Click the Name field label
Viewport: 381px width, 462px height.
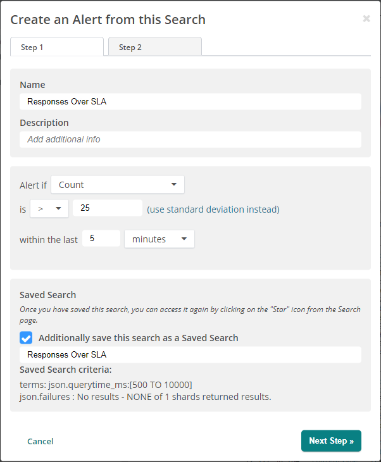pos(32,85)
